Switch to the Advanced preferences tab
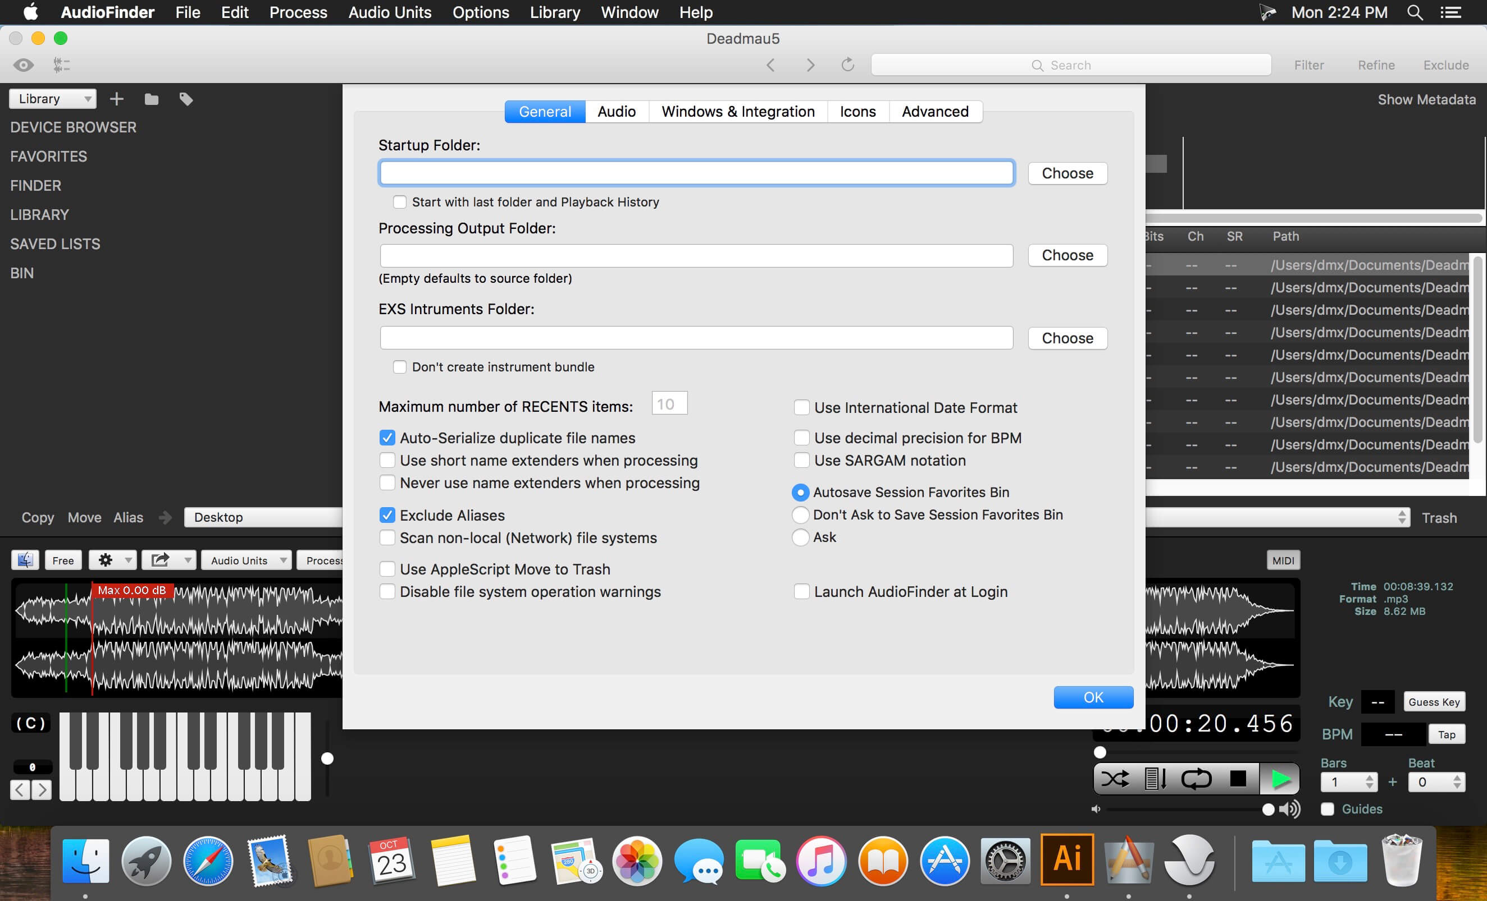Viewport: 1487px width, 901px height. 935,112
